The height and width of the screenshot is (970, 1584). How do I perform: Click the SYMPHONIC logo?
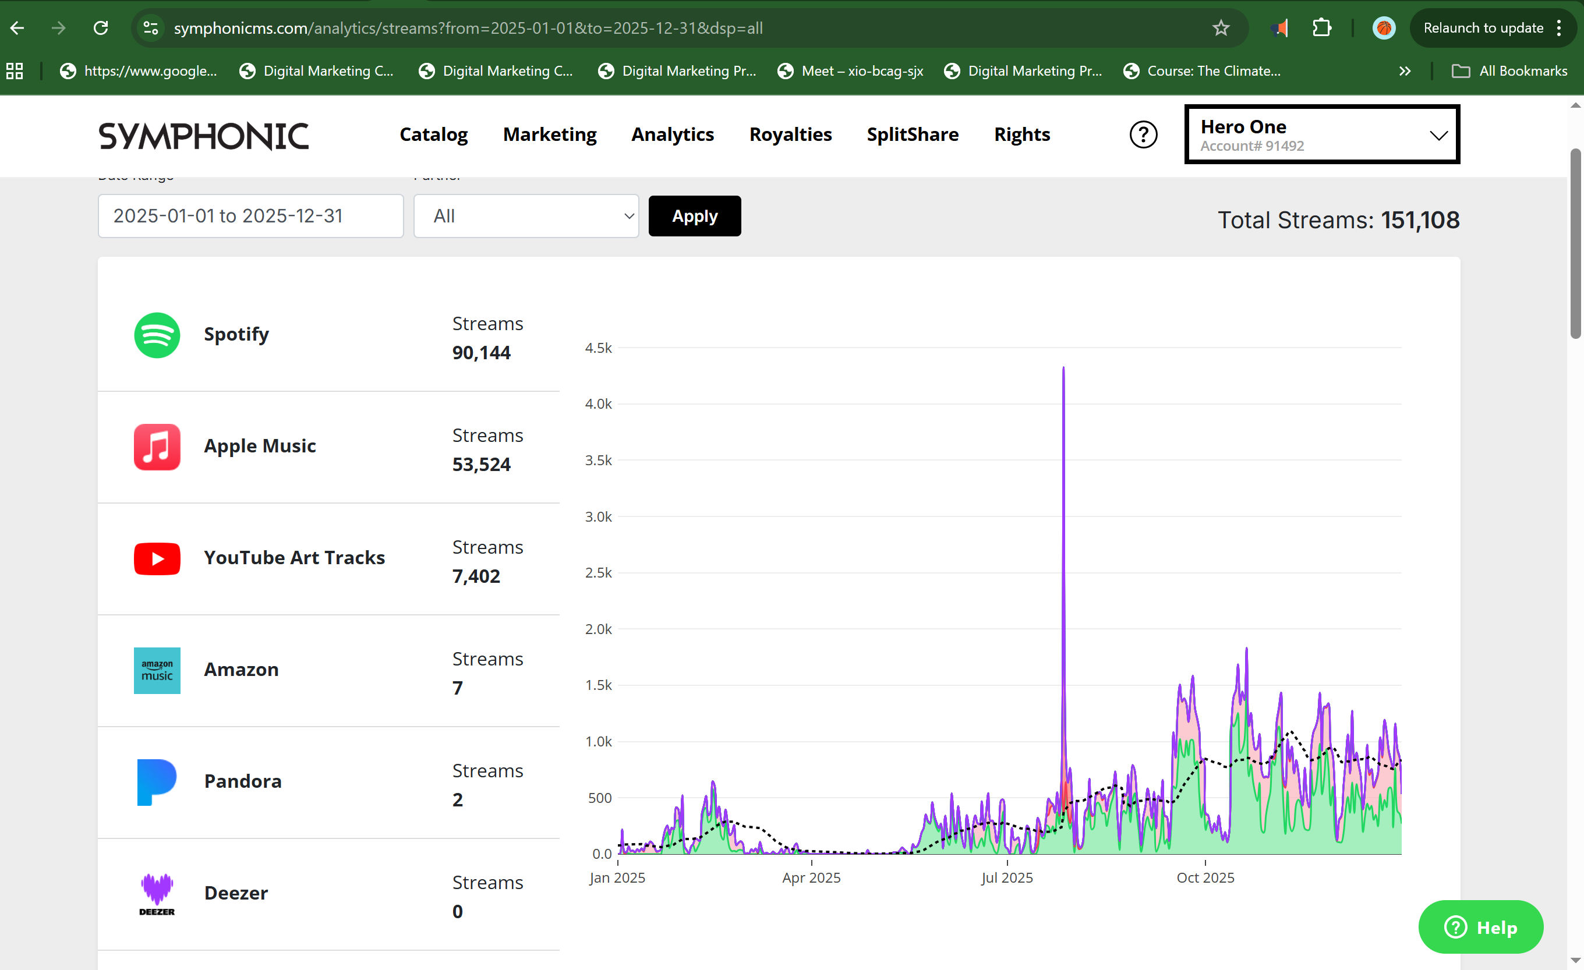(203, 136)
